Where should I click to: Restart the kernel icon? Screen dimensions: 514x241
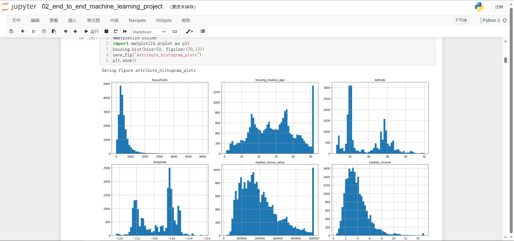pos(116,31)
